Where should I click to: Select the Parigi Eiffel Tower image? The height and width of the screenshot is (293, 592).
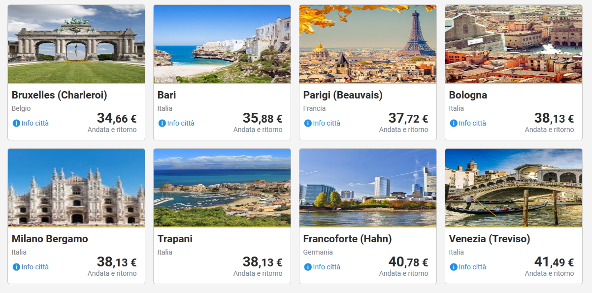pos(368,44)
